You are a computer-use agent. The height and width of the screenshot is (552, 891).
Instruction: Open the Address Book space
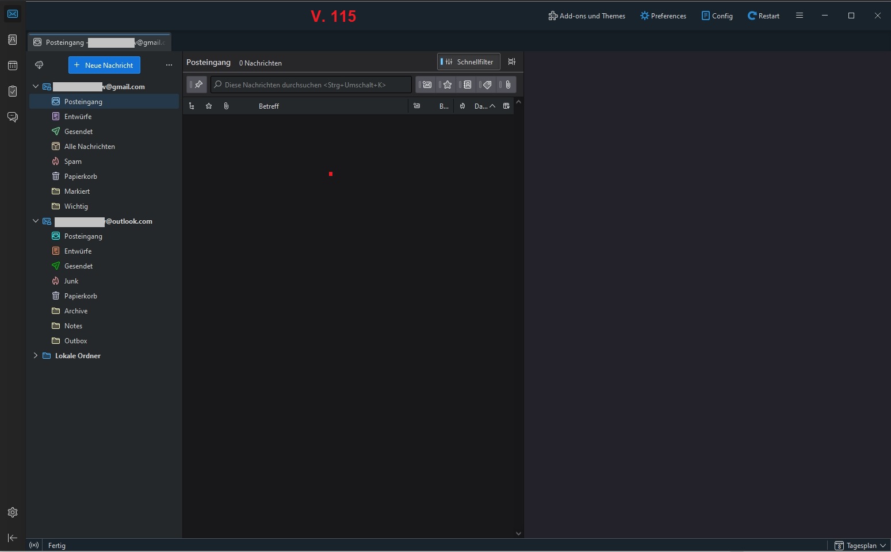pyautogui.click(x=13, y=40)
